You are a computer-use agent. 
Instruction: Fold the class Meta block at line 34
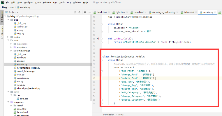click(x=102, y=24)
